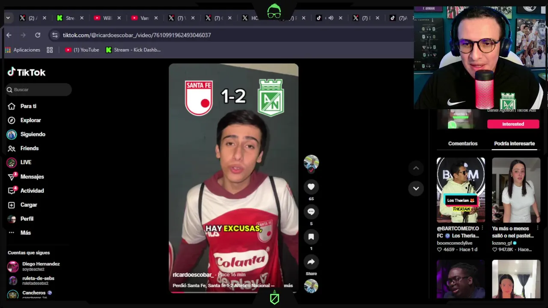Screen dimensions: 548x308
Task: Open comments with the speech bubble icon
Action: [311, 211]
